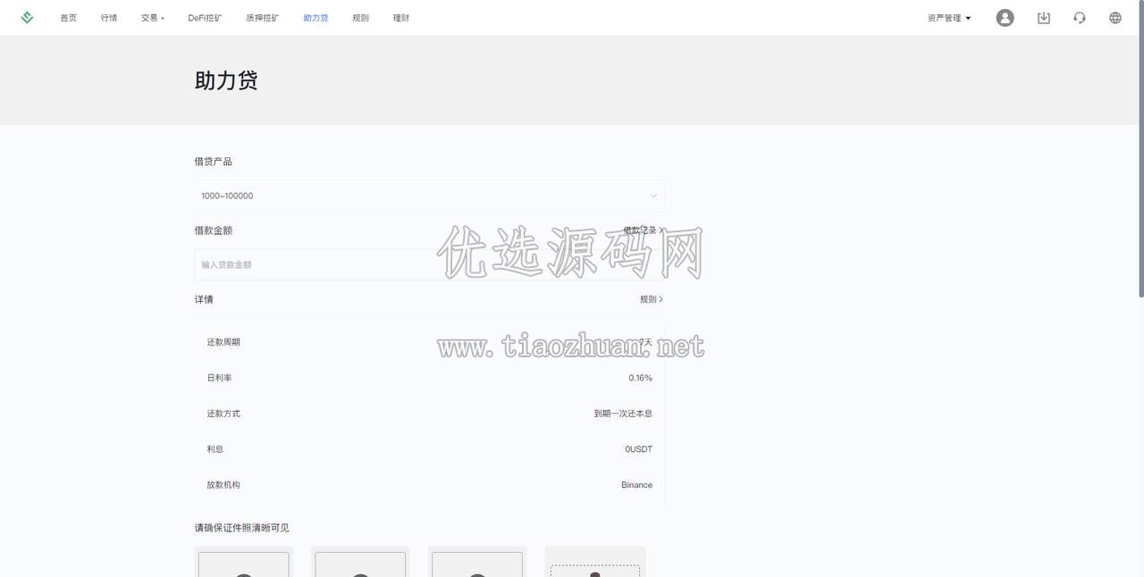The width and height of the screenshot is (1144, 577).
Task: Open customer support headset icon
Action: coord(1080,18)
